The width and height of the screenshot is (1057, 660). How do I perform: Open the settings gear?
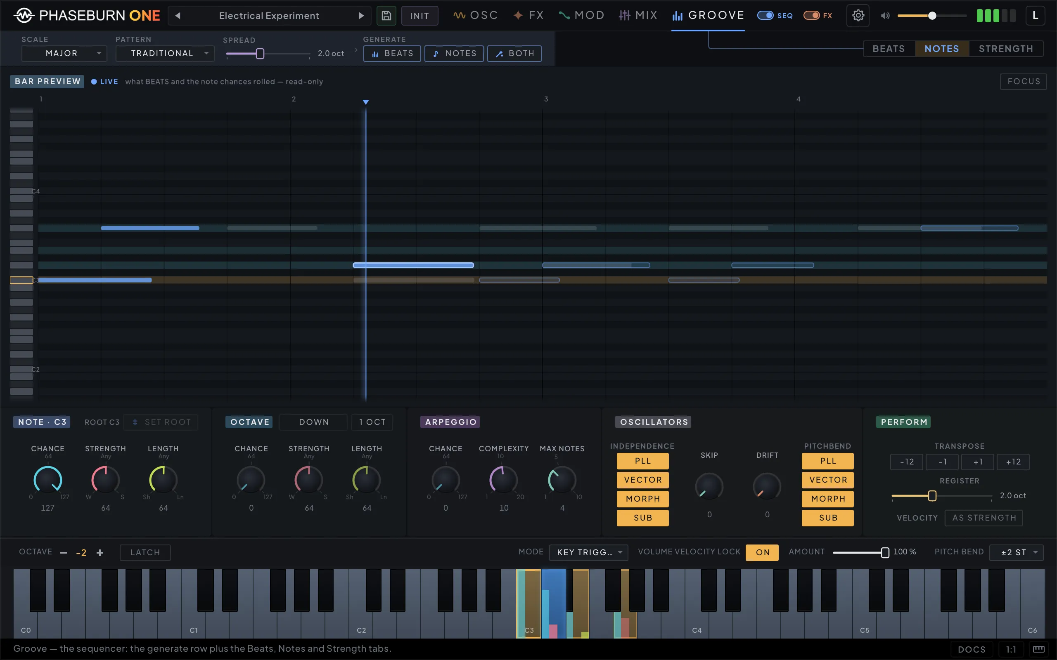(x=858, y=16)
